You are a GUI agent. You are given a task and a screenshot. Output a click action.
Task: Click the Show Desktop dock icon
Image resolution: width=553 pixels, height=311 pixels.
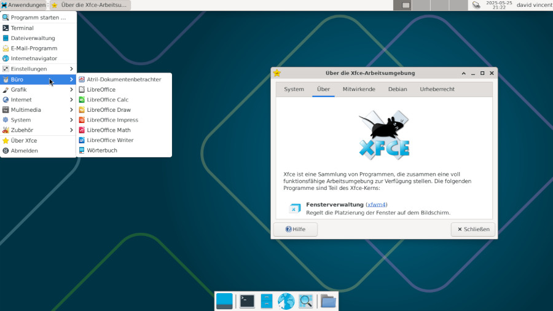(x=224, y=301)
